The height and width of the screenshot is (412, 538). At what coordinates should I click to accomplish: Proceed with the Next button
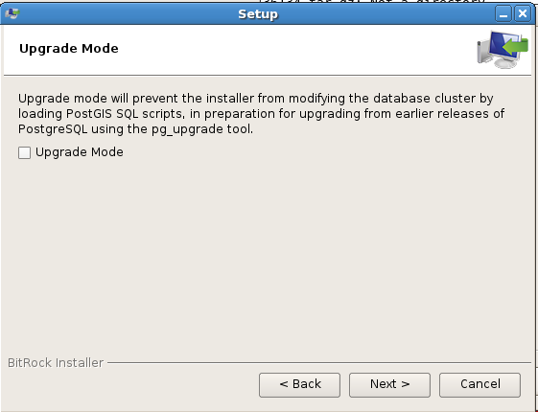pos(389,385)
